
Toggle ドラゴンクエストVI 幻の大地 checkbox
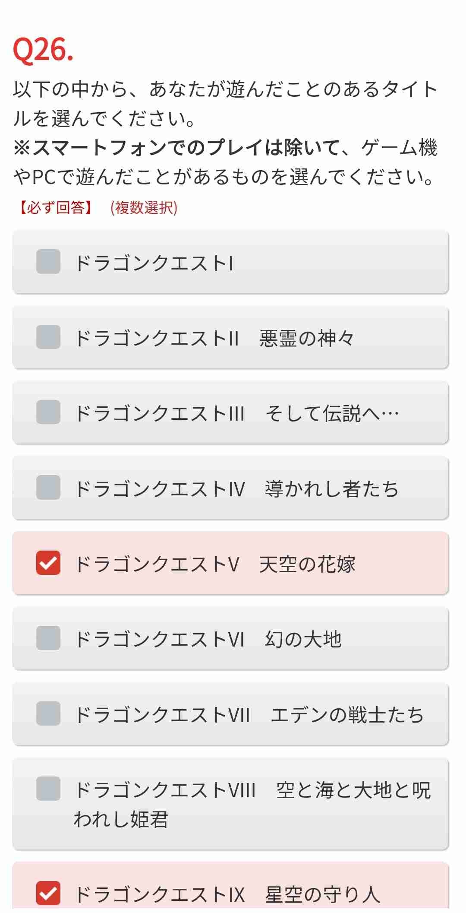point(48,638)
